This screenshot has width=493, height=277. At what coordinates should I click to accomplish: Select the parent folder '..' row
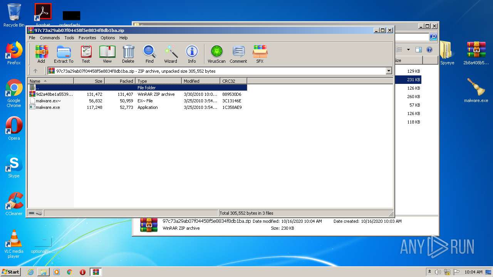(138, 88)
